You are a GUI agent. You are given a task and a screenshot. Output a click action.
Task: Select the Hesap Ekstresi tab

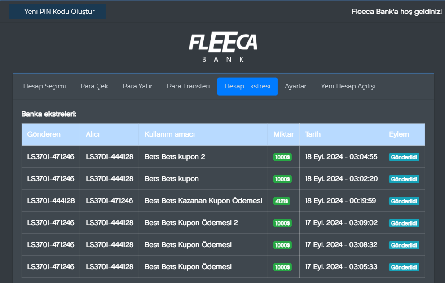[x=247, y=87]
